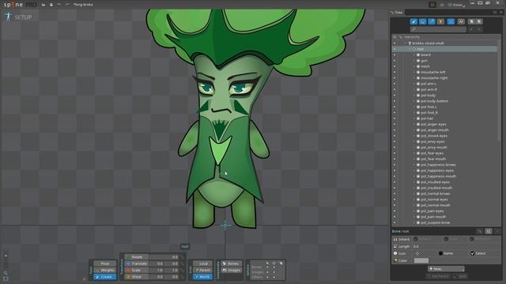Click the first icon in Bone: root header
The image size is (506, 284).
click(480, 231)
